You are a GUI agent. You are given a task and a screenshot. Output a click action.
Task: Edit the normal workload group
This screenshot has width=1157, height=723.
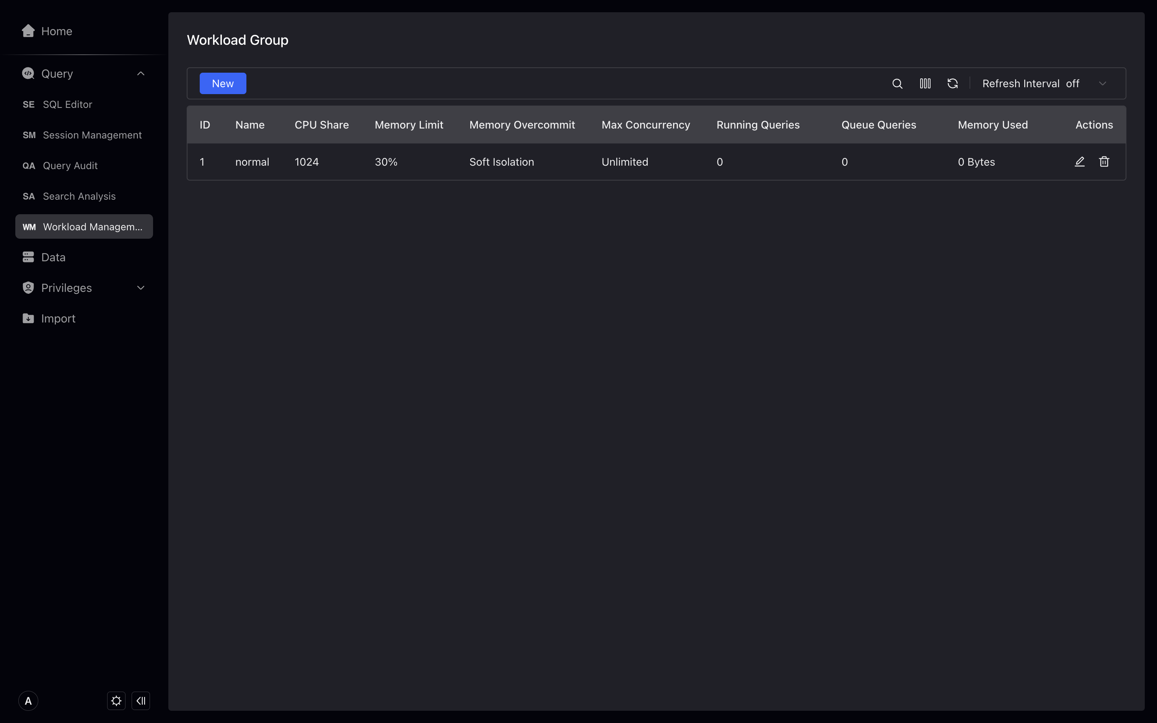tap(1080, 161)
